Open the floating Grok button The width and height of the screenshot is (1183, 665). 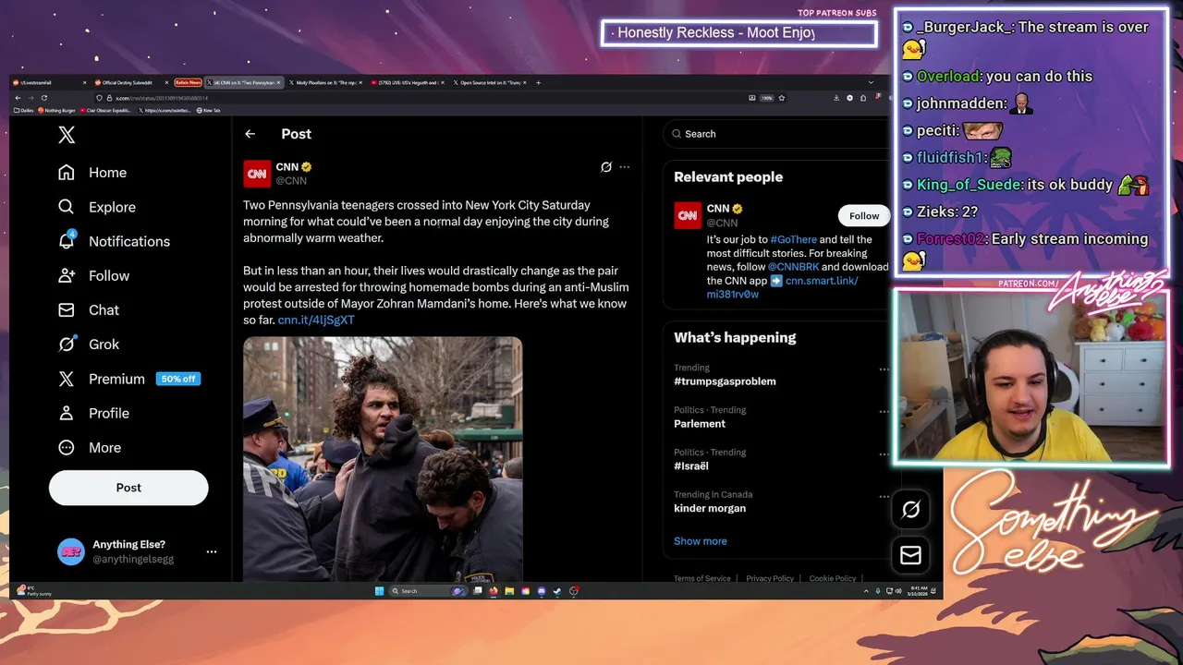point(910,510)
